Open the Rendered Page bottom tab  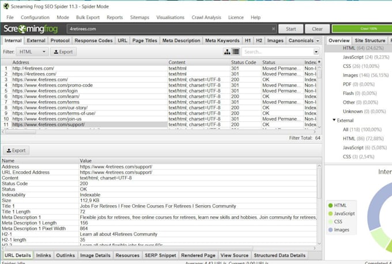198,255
